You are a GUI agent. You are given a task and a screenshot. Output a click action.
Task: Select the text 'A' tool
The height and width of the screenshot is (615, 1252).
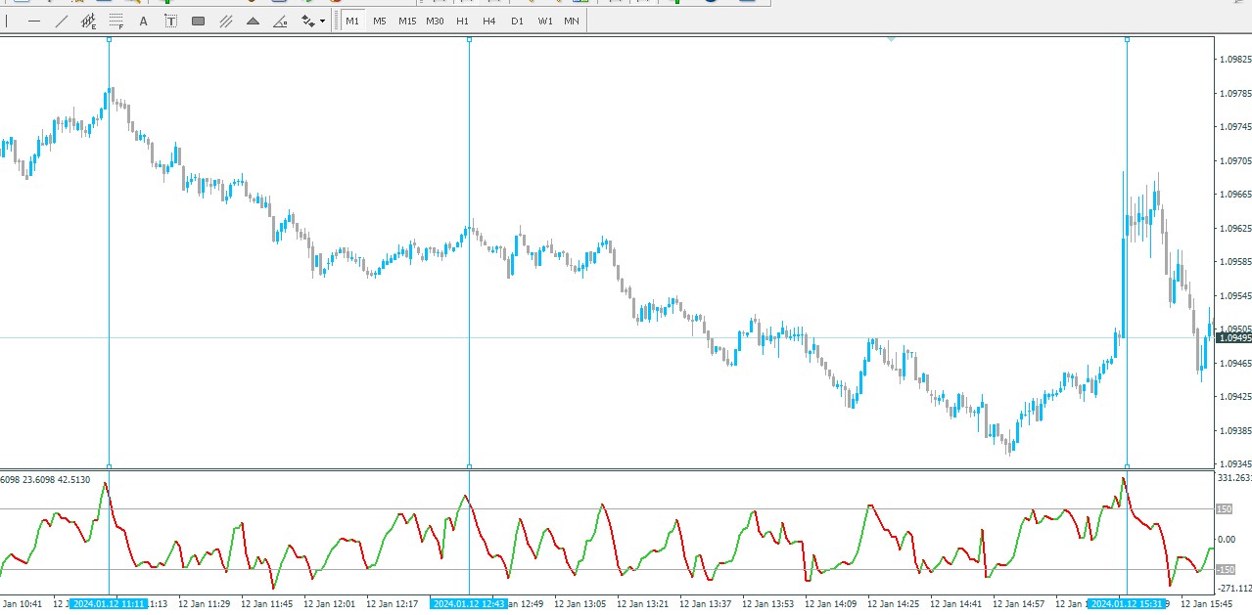pyautogui.click(x=144, y=21)
